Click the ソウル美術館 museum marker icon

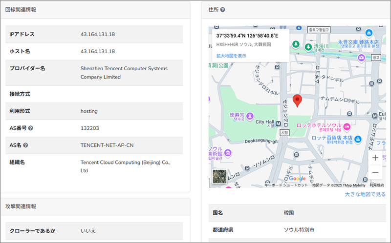point(228,153)
